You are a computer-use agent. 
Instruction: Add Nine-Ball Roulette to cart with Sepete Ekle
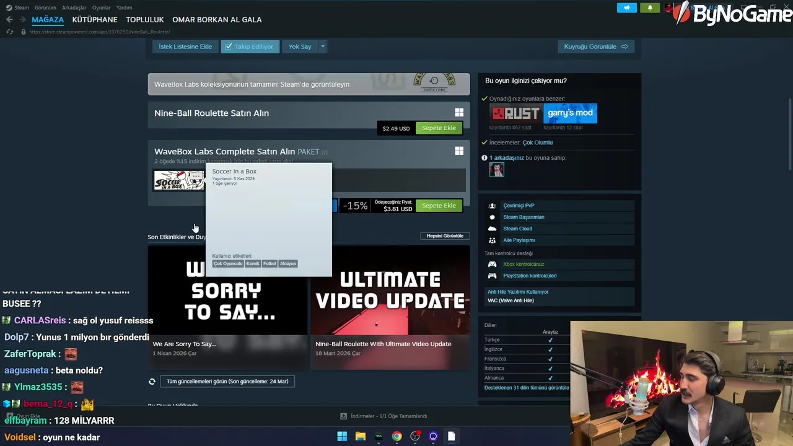coord(439,128)
